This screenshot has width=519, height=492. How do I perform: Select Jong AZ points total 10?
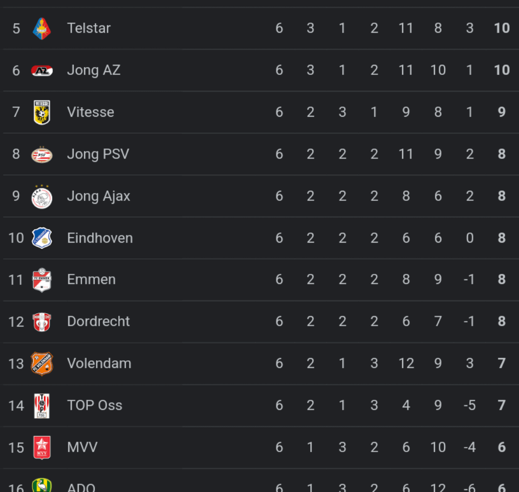pos(502,70)
